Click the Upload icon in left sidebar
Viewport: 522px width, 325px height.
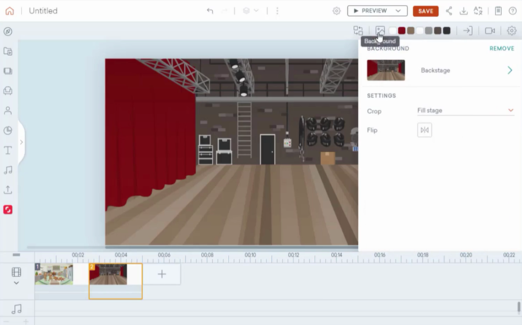click(x=8, y=190)
